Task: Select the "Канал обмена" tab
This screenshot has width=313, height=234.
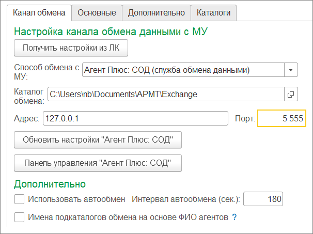Action: point(39,12)
